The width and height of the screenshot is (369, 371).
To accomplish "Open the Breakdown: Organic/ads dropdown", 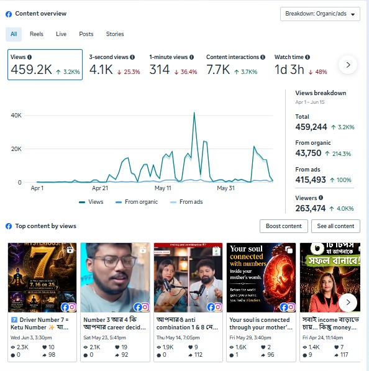I will (x=320, y=14).
